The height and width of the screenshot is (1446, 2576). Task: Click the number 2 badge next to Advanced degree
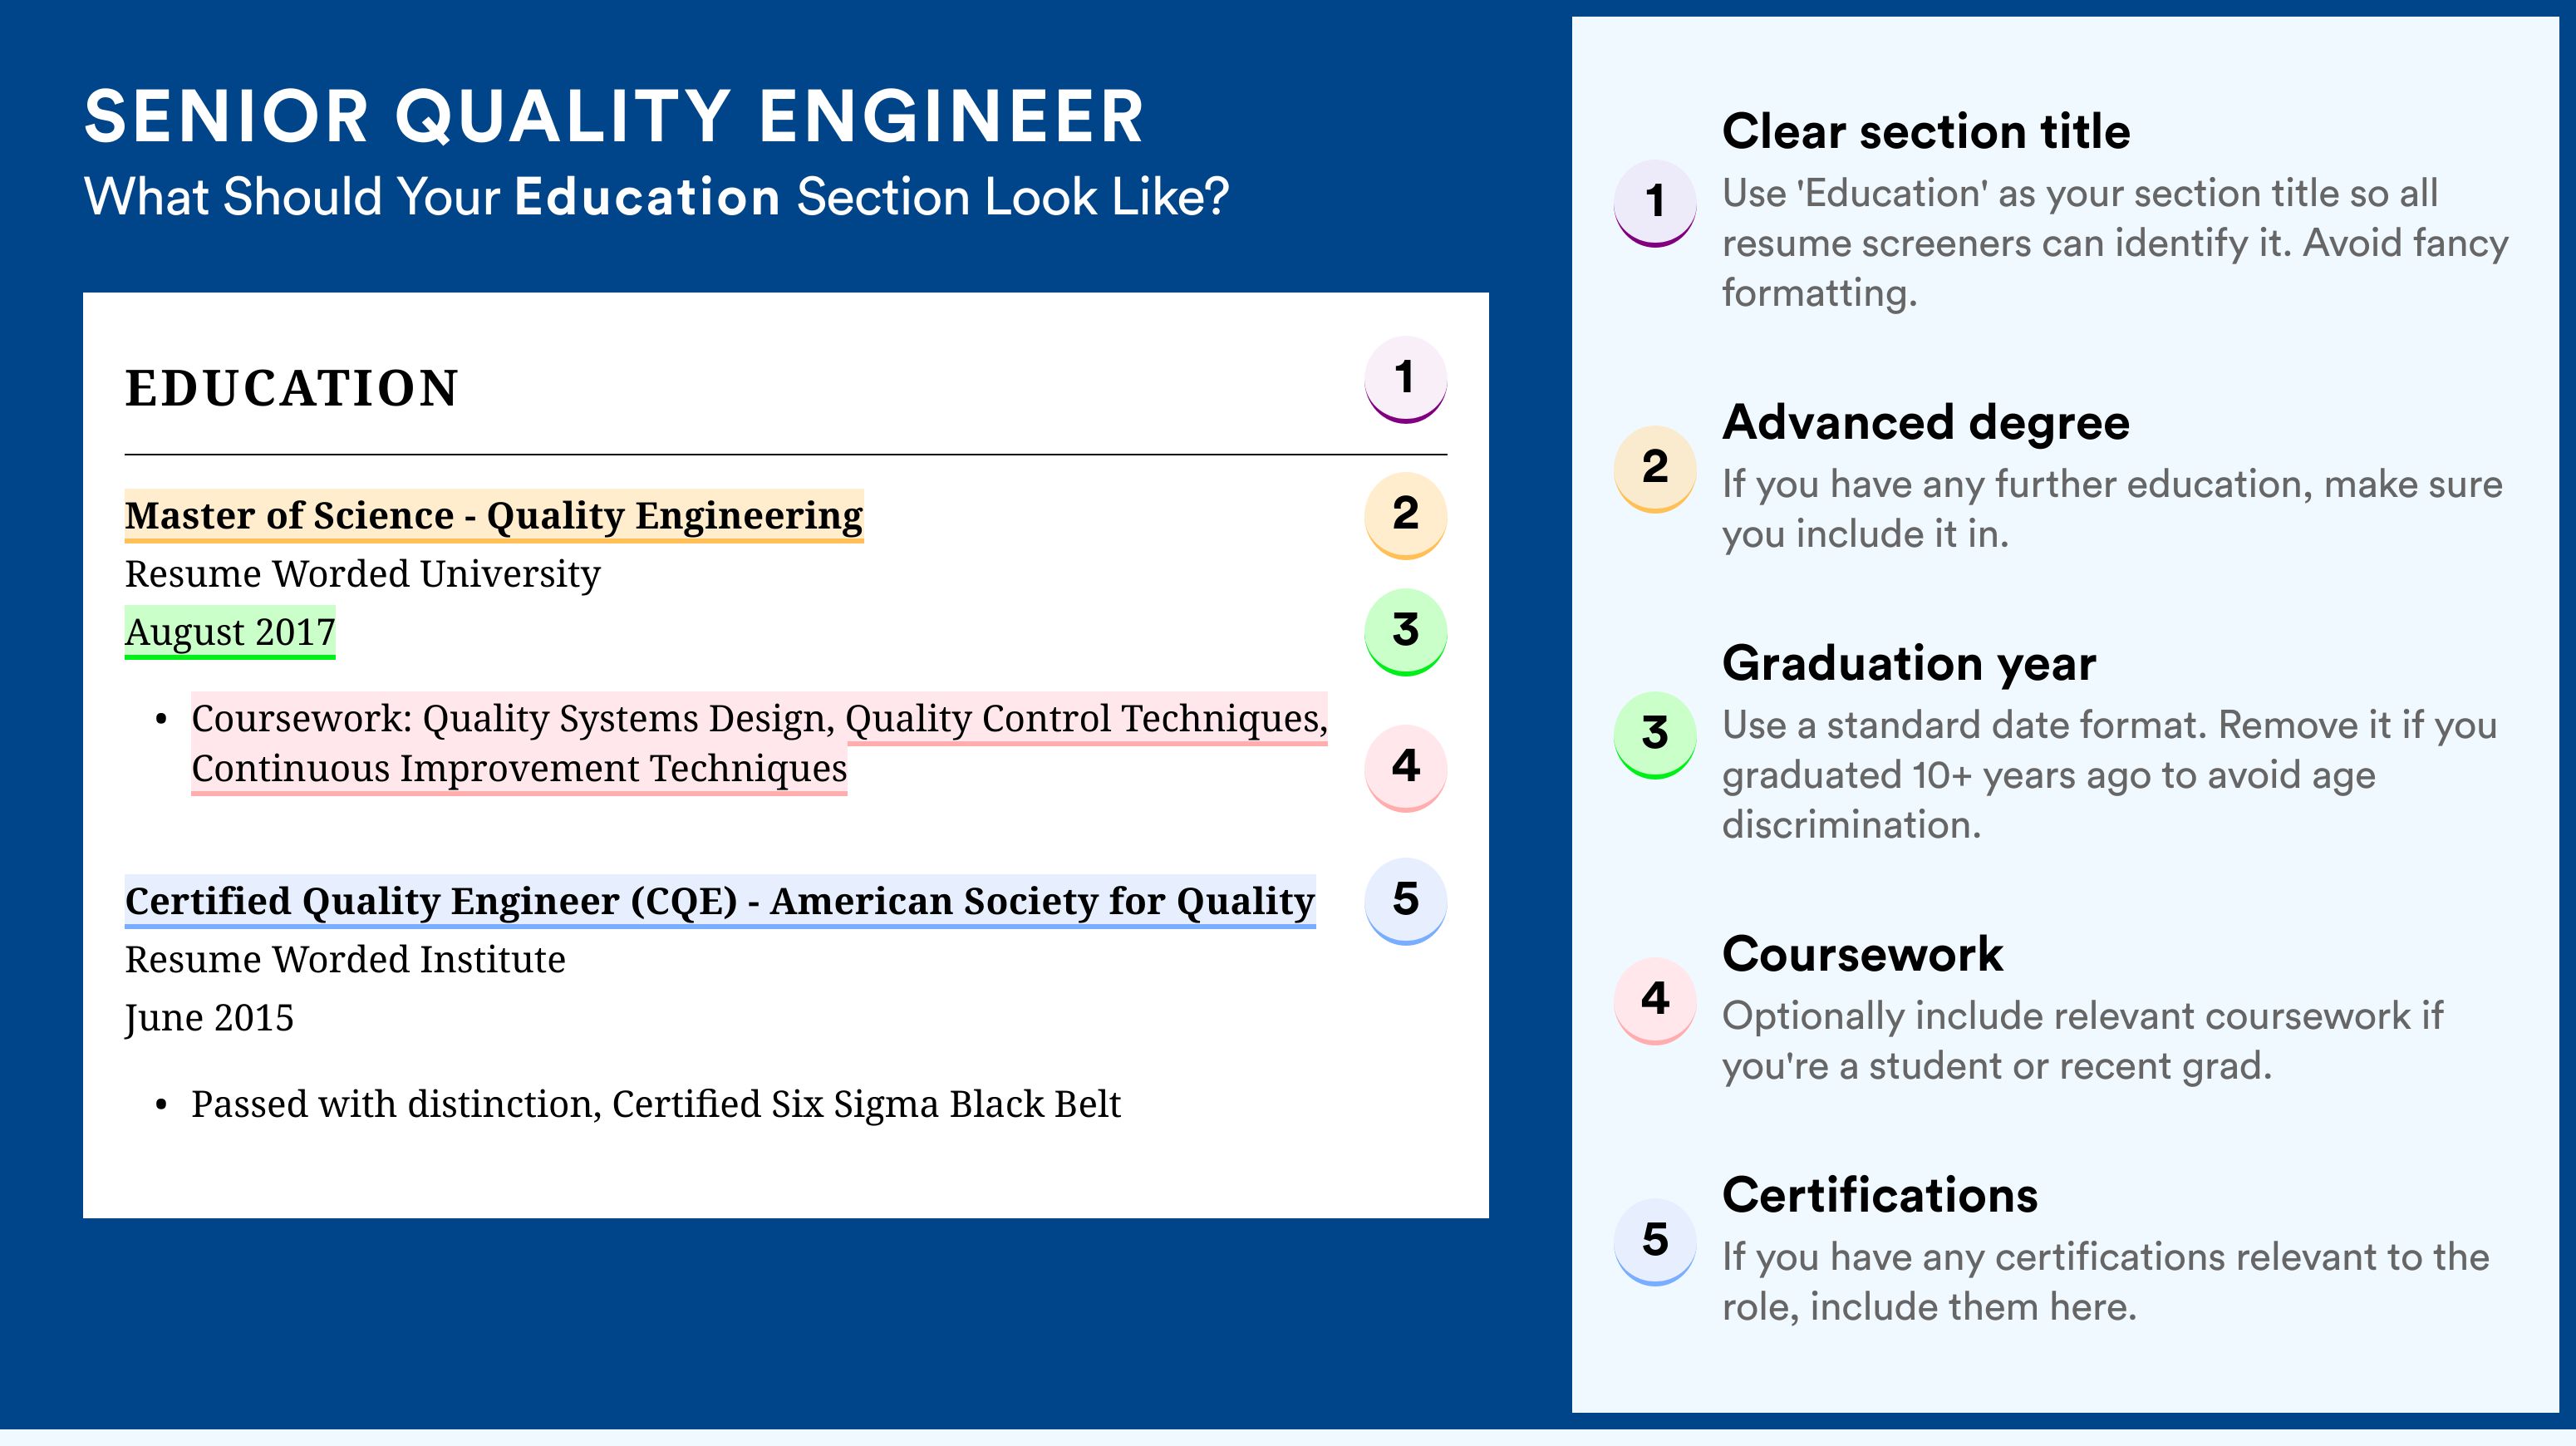1655,468
